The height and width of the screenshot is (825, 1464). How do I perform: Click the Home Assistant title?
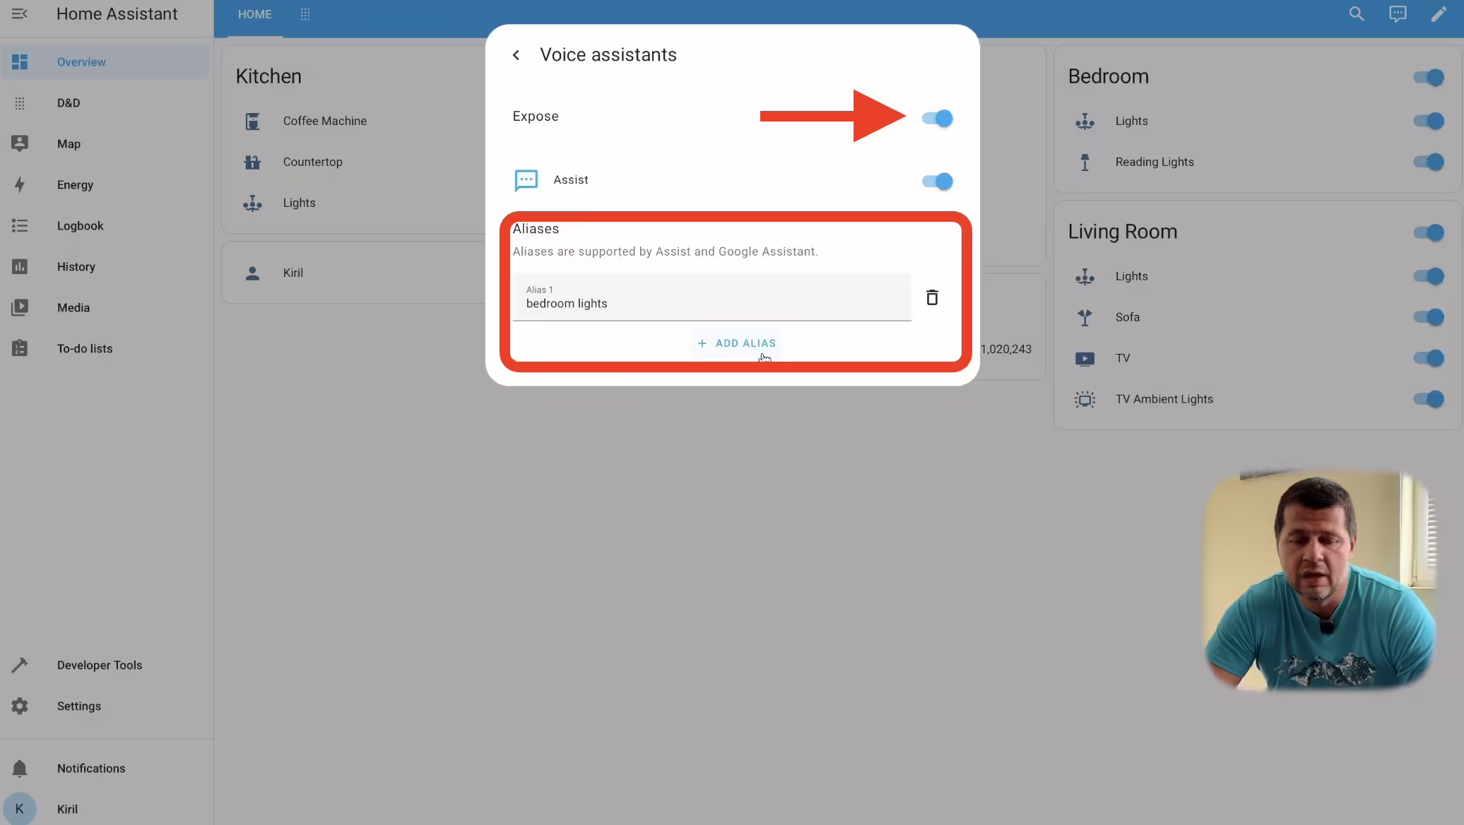117,14
